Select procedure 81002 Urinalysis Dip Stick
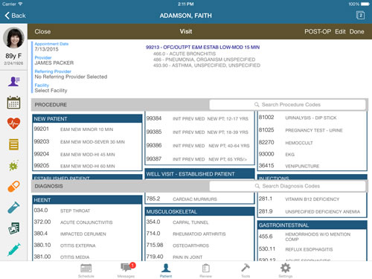The width and height of the screenshot is (372, 279). click(x=312, y=118)
